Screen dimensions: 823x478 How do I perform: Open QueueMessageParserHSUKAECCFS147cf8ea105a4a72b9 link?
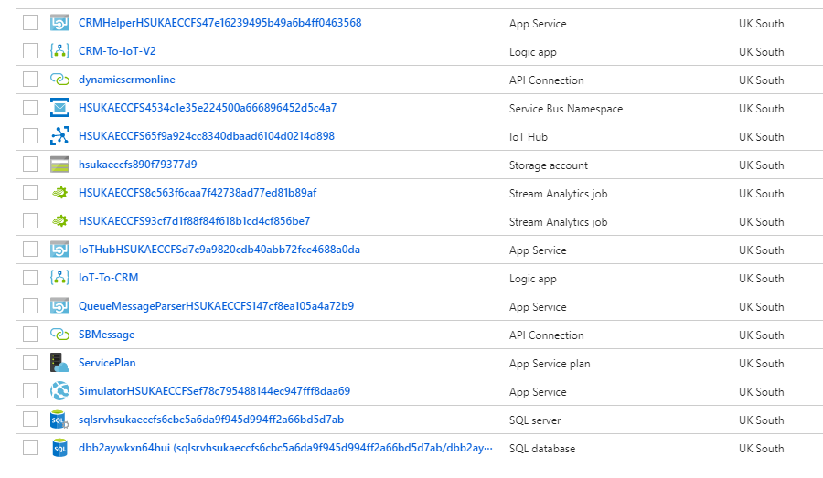click(216, 306)
